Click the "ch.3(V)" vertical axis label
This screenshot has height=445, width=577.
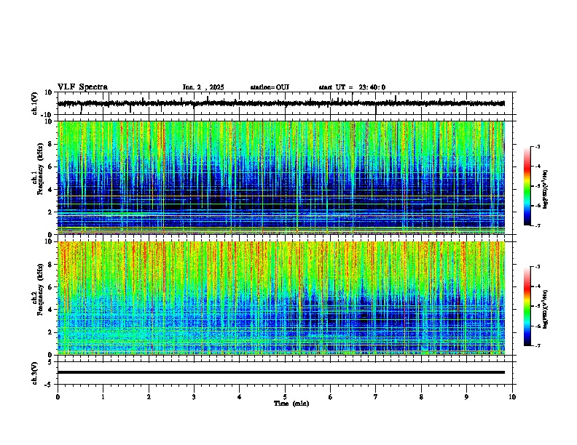(x=35, y=373)
